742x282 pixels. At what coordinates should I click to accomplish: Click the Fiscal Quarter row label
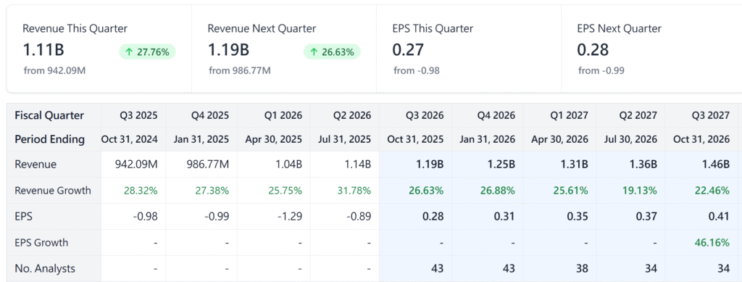coord(49,115)
